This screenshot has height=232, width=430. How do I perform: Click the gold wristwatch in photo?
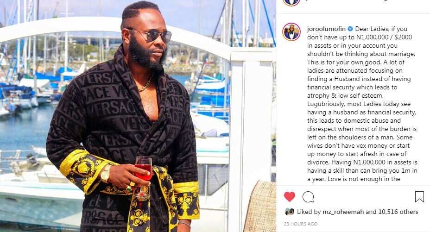pyautogui.click(x=105, y=173)
